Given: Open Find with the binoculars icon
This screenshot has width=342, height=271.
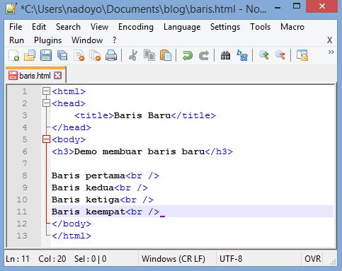Looking at the screenshot, I should [225, 55].
